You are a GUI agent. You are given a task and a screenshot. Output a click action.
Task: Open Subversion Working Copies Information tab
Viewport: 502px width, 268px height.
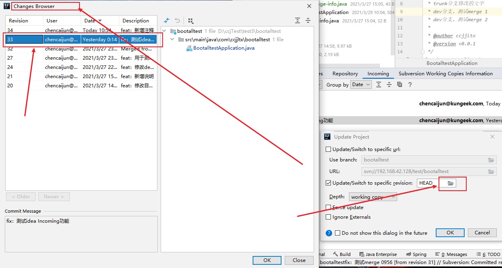pos(445,74)
